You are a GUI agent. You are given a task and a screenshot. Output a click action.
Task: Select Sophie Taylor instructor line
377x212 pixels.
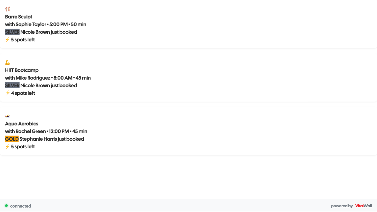pos(46,24)
